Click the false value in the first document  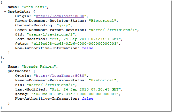point(88,48)
